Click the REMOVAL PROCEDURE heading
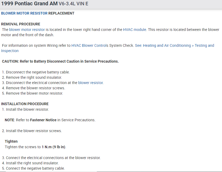The width and height of the screenshot is (222, 172). [x=21, y=24]
